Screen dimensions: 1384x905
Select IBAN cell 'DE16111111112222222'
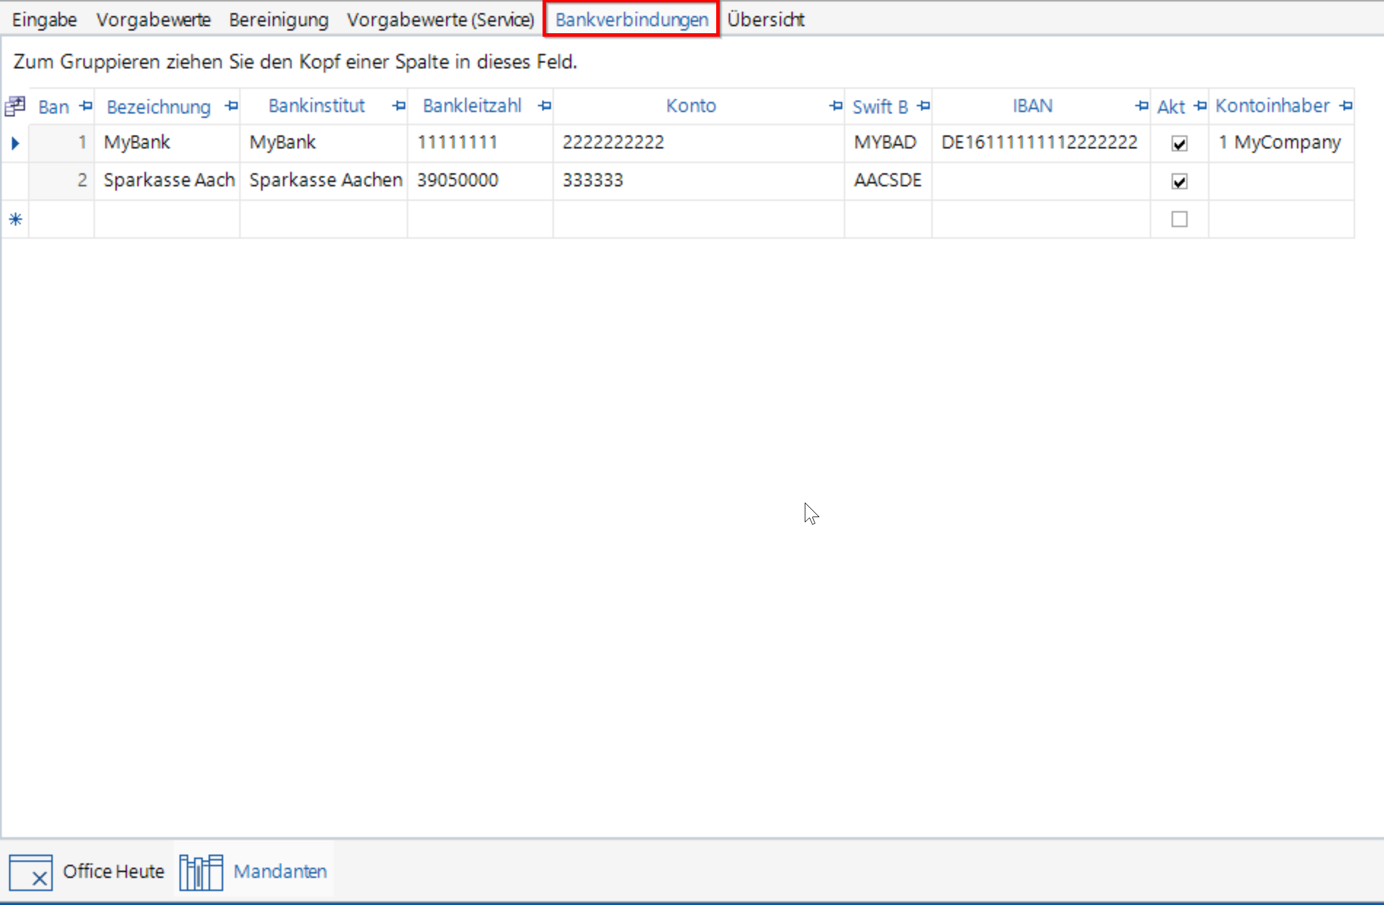pos(1041,143)
